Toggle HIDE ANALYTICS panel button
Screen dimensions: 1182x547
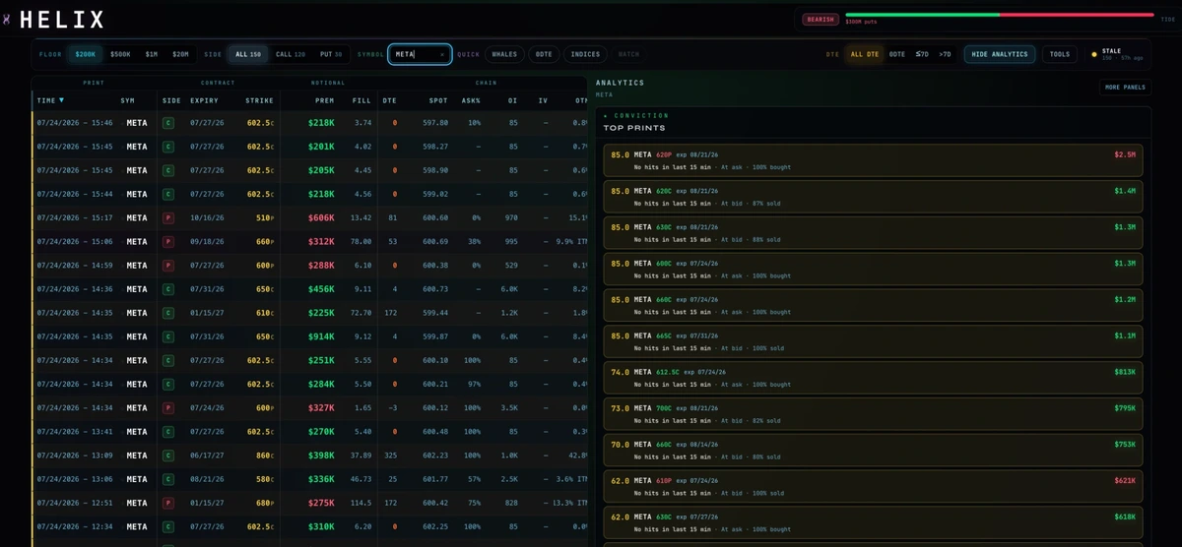click(x=1000, y=54)
